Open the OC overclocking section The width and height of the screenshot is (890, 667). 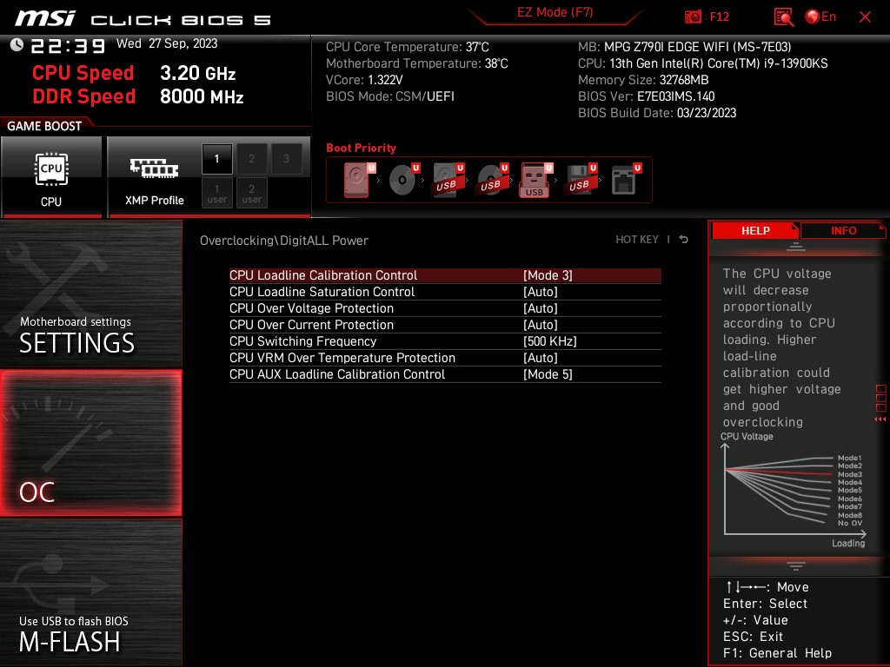pos(90,443)
